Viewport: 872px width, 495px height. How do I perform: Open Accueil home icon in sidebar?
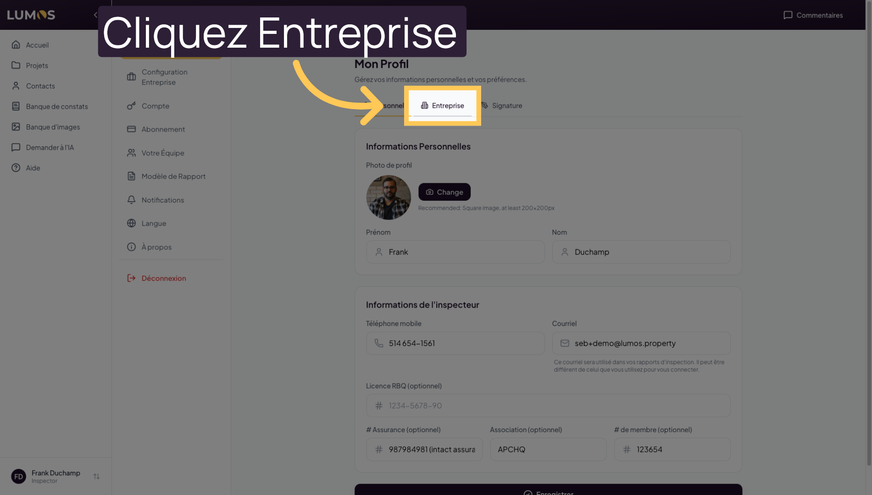16,45
